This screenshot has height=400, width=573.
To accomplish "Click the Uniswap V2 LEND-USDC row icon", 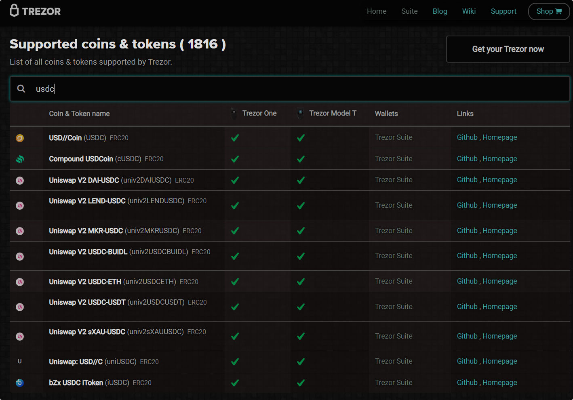I will pos(20,206).
